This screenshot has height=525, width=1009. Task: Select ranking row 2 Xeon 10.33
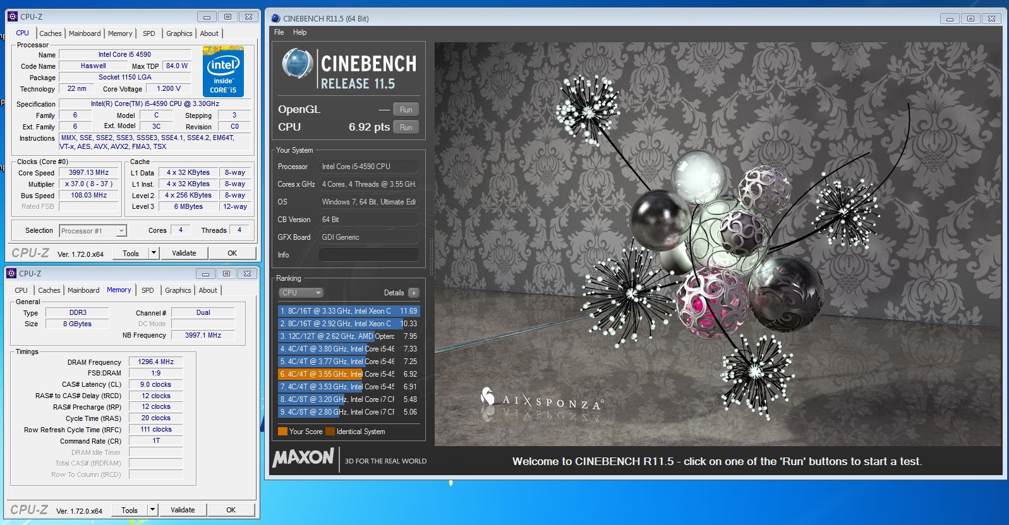(x=349, y=324)
